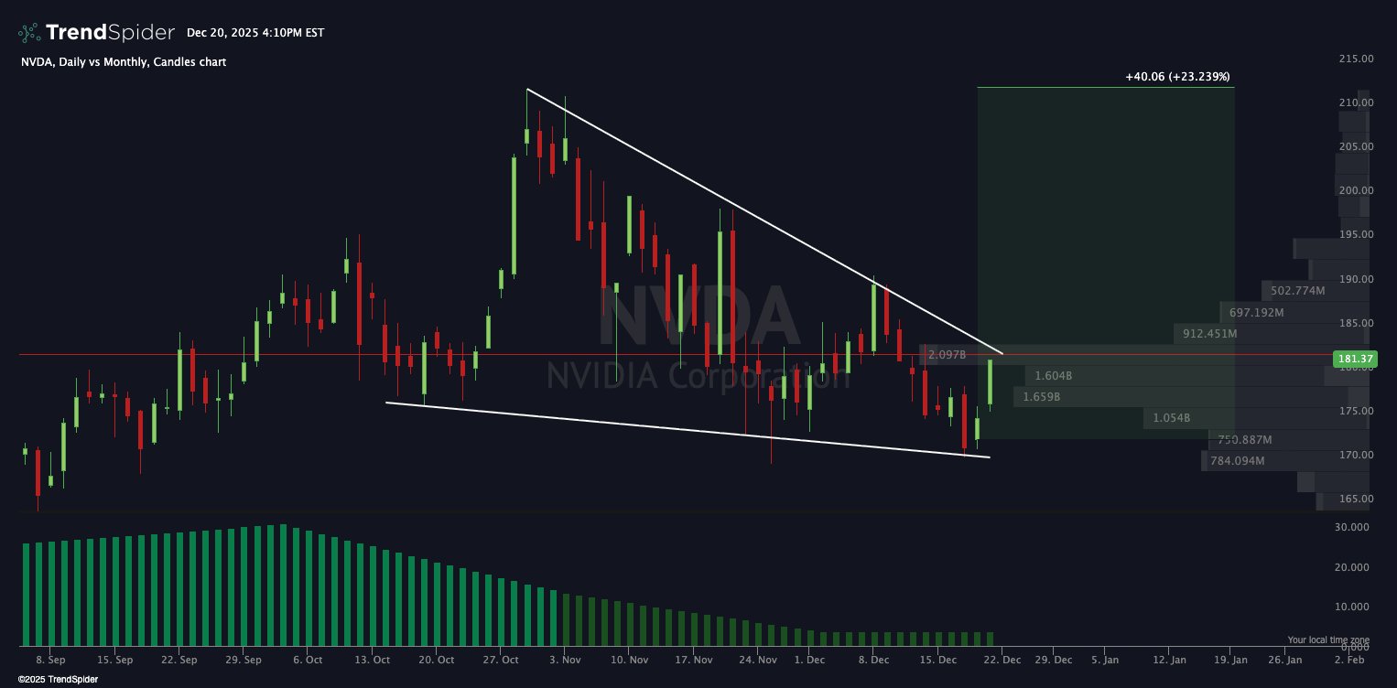Click the 20. Oct date label

coord(438,660)
